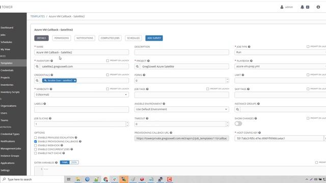The height and width of the screenshot is (183, 326).
Task: Switch to the Permissions tab
Action: [62, 38]
